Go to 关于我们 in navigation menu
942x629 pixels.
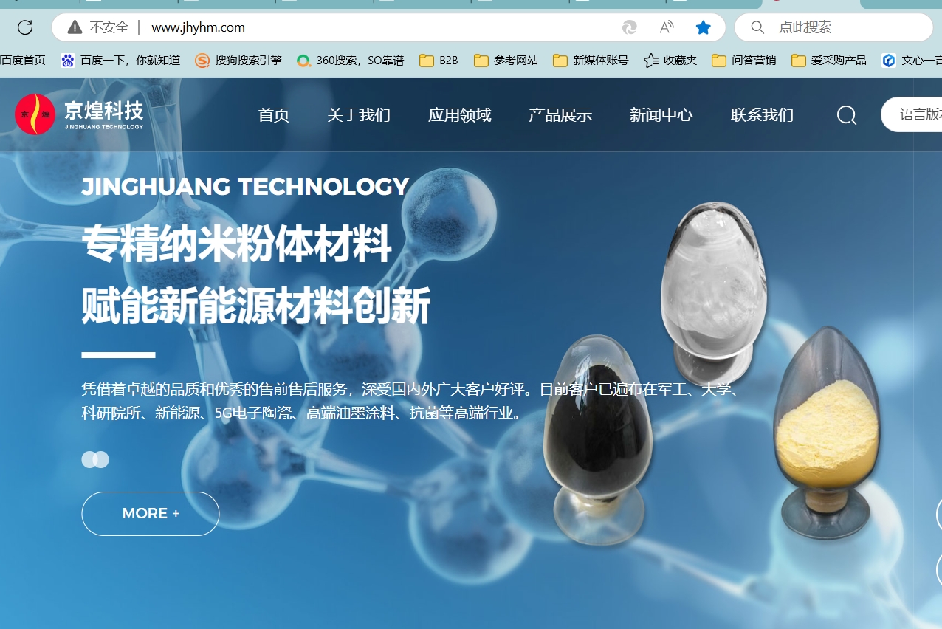tap(359, 115)
